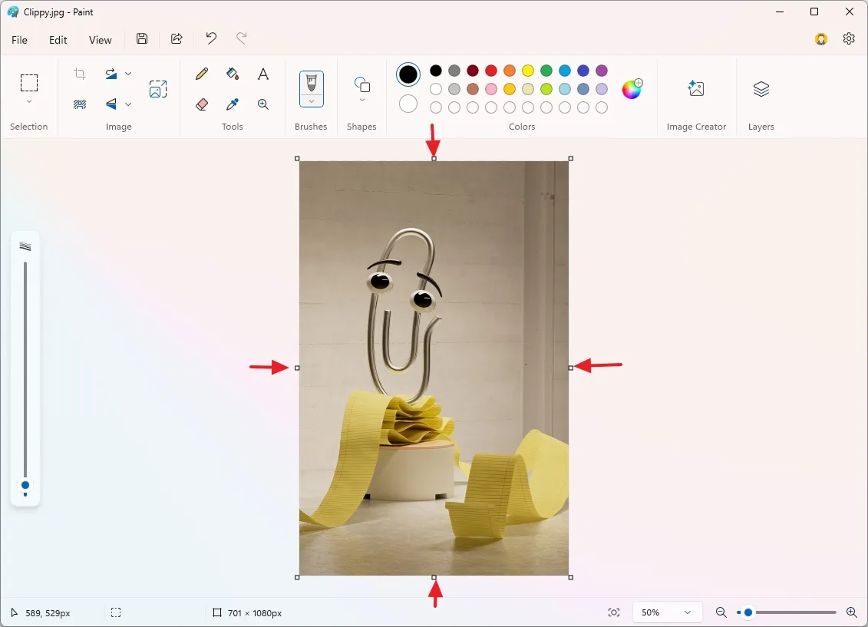Pick a color with the Color picker tool
This screenshot has height=627, width=868.
coord(232,104)
